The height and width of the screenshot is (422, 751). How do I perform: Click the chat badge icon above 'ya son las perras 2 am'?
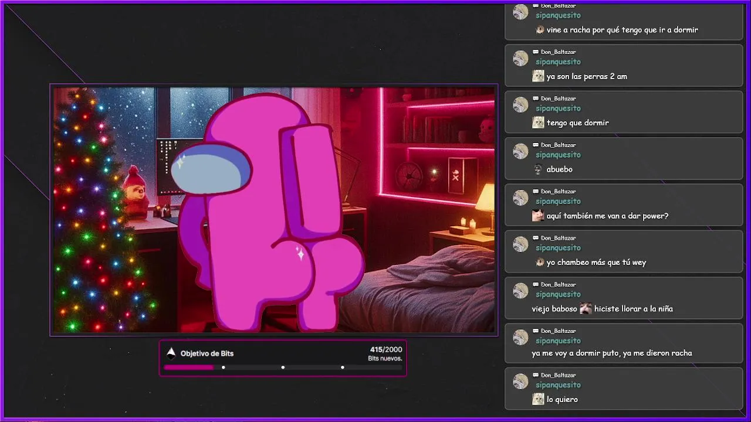536,52
